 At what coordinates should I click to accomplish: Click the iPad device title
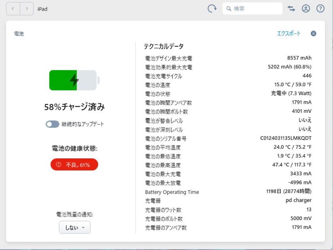(43, 9)
